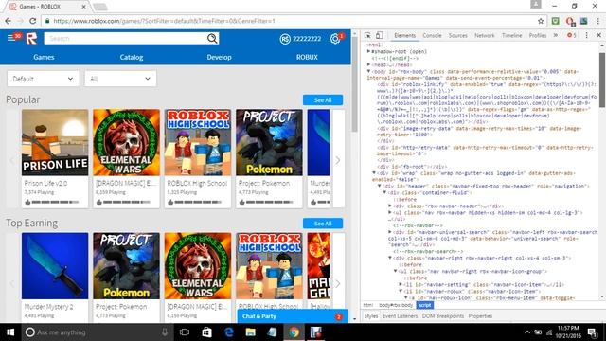
Task: Activate the DevTools inspect element picker
Action: point(367,35)
